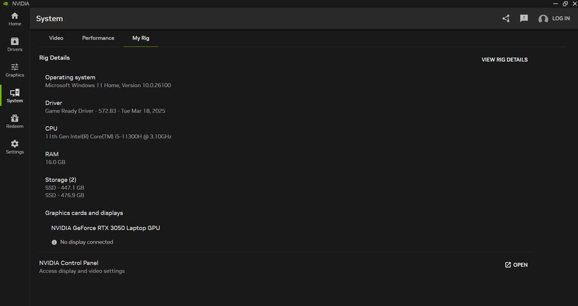This screenshot has width=578, height=306.
Task: Click the user avatar icon
Action: point(543,19)
